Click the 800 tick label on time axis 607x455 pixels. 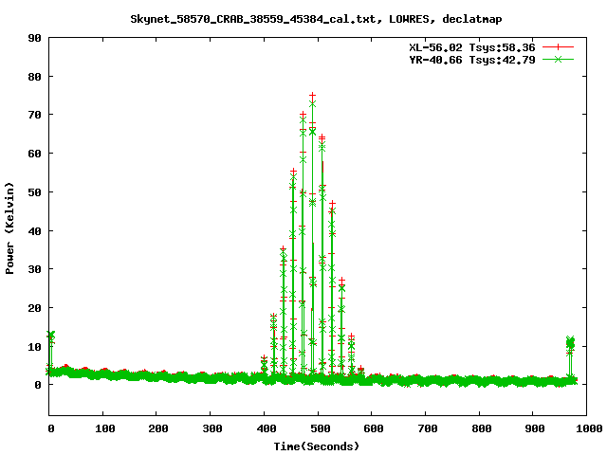(482, 428)
